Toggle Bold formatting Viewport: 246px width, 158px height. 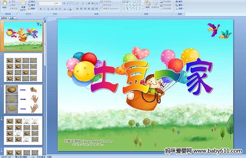(x=41, y=9)
